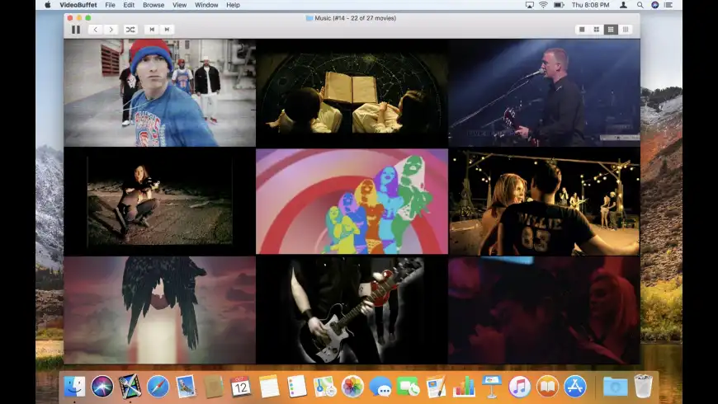This screenshot has width=718, height=404.
Task: Open the Apple menu
Action: [48, 5]
